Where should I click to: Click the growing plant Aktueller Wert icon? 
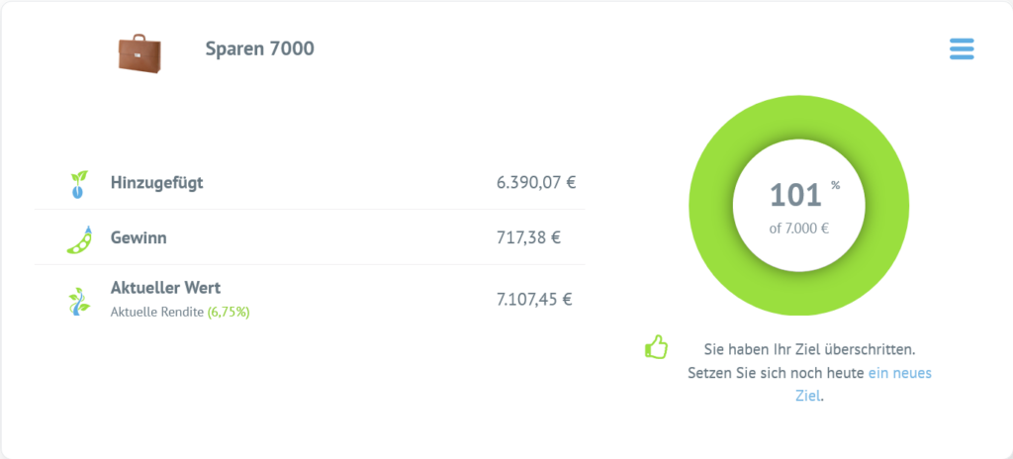(79, 302)
